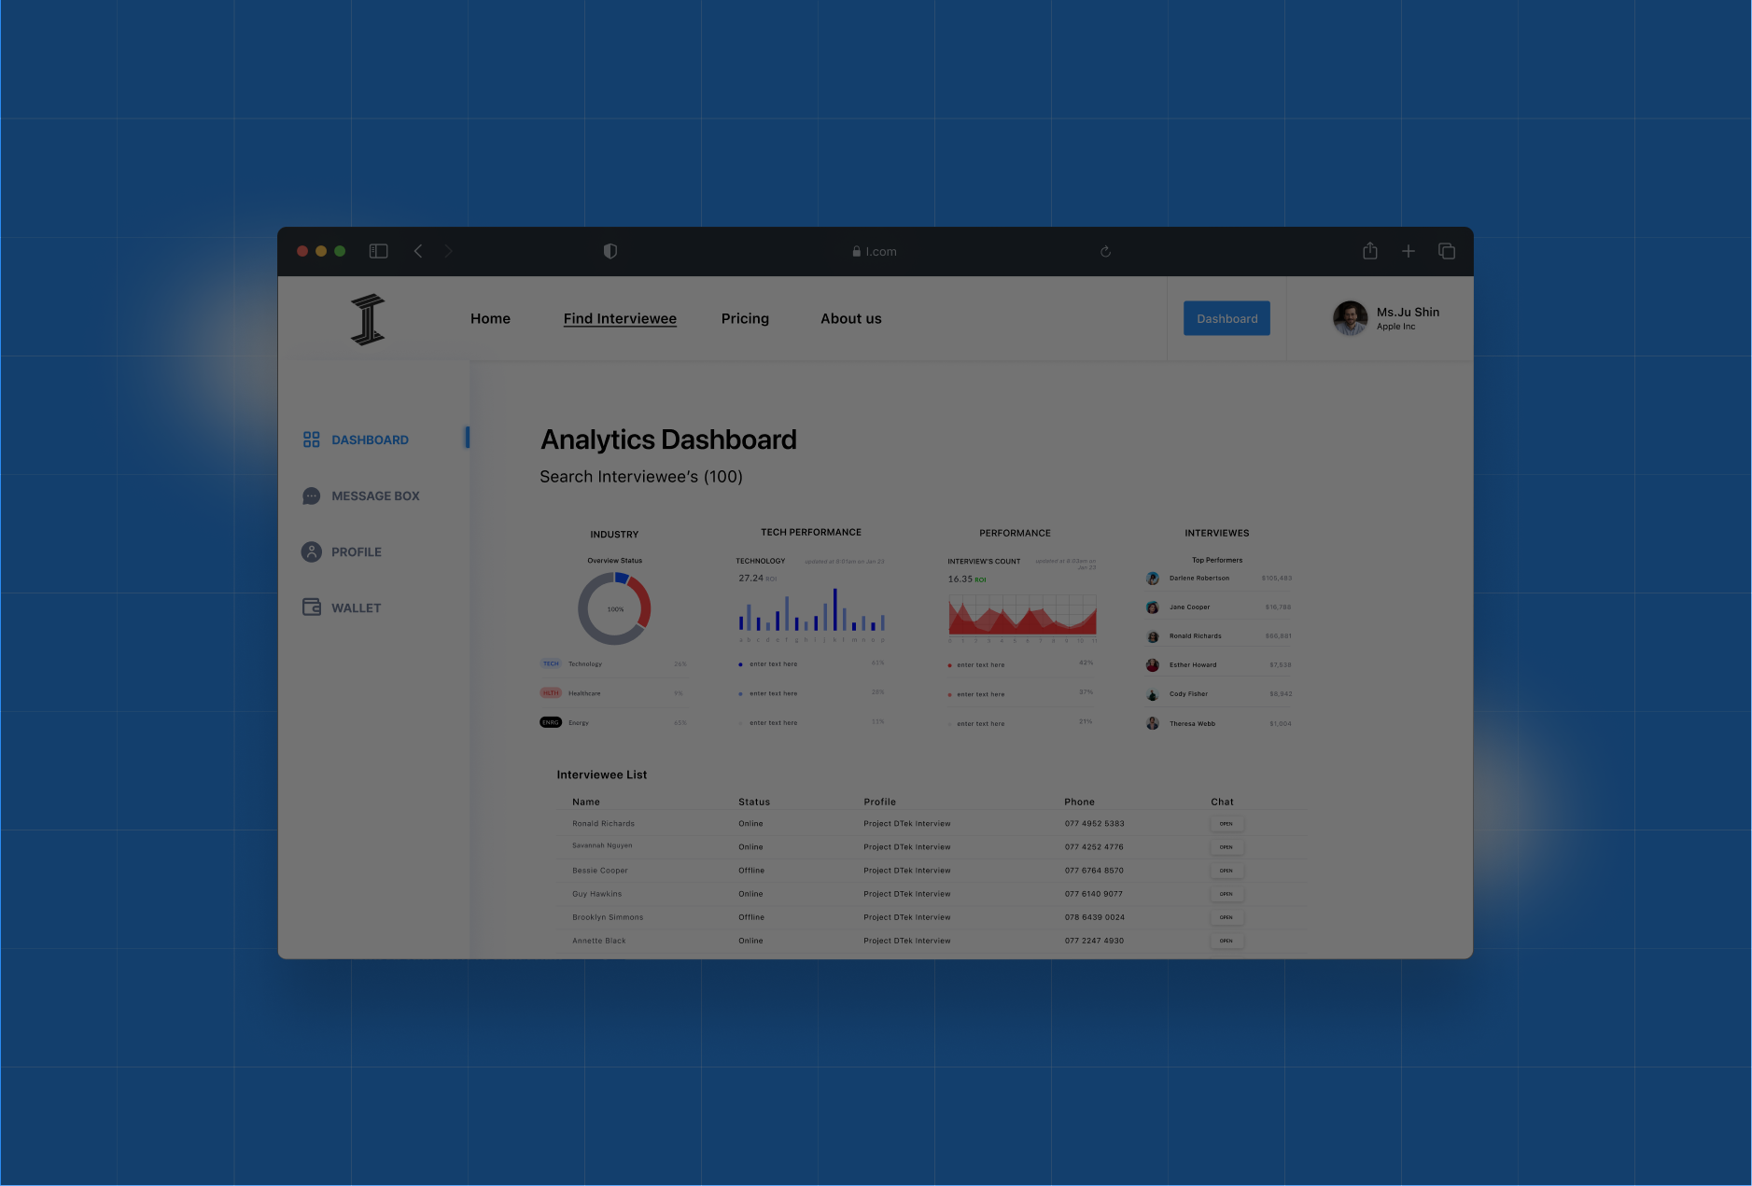Screen dimensions: 1752x1186
Task: Click the Home navigation link
Action: 490,318
